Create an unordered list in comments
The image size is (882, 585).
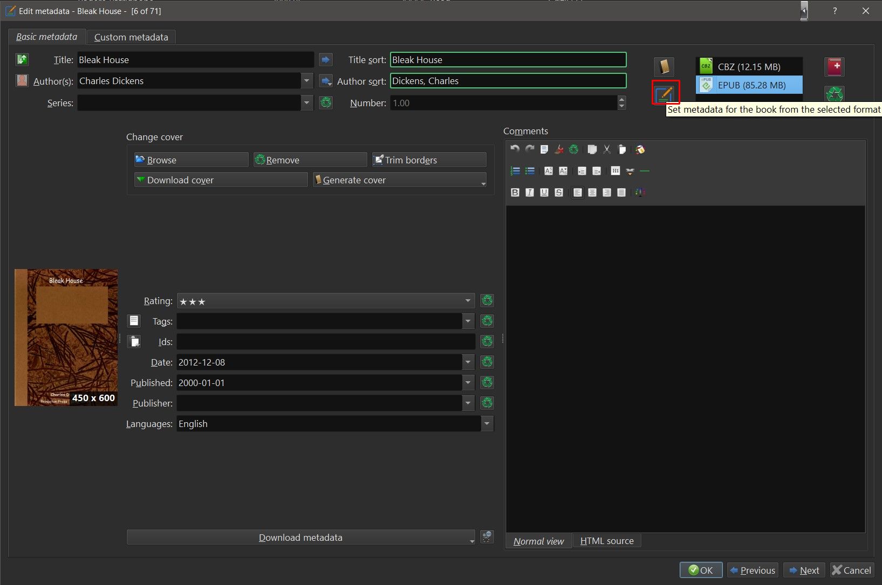pyautogui.click(x=530, y=171)
